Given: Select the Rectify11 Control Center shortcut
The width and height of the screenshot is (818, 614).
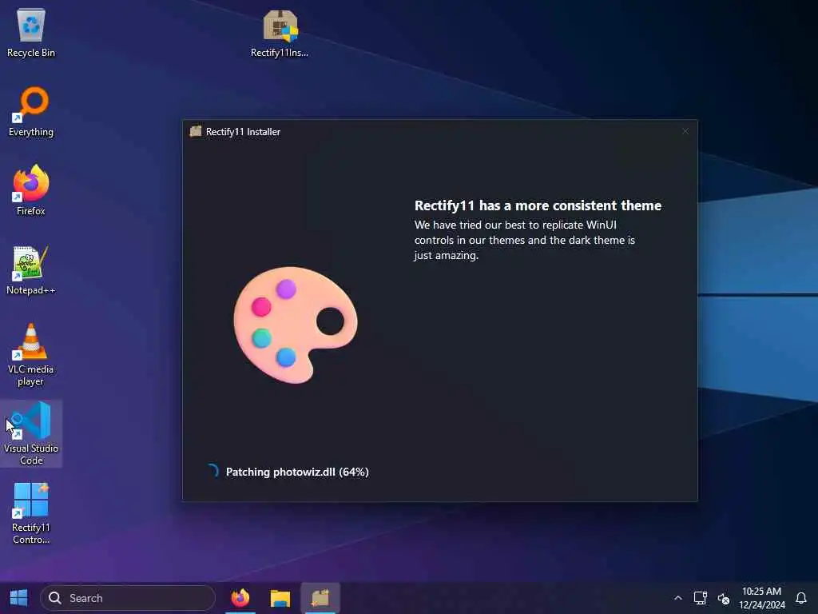Looking at the screenshot, I should point(31,513).
